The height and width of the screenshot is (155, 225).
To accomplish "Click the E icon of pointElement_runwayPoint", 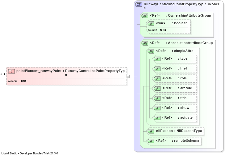I will point(11,71).
